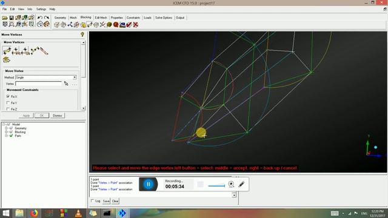Click the Zoom magnifier icon

12,24
